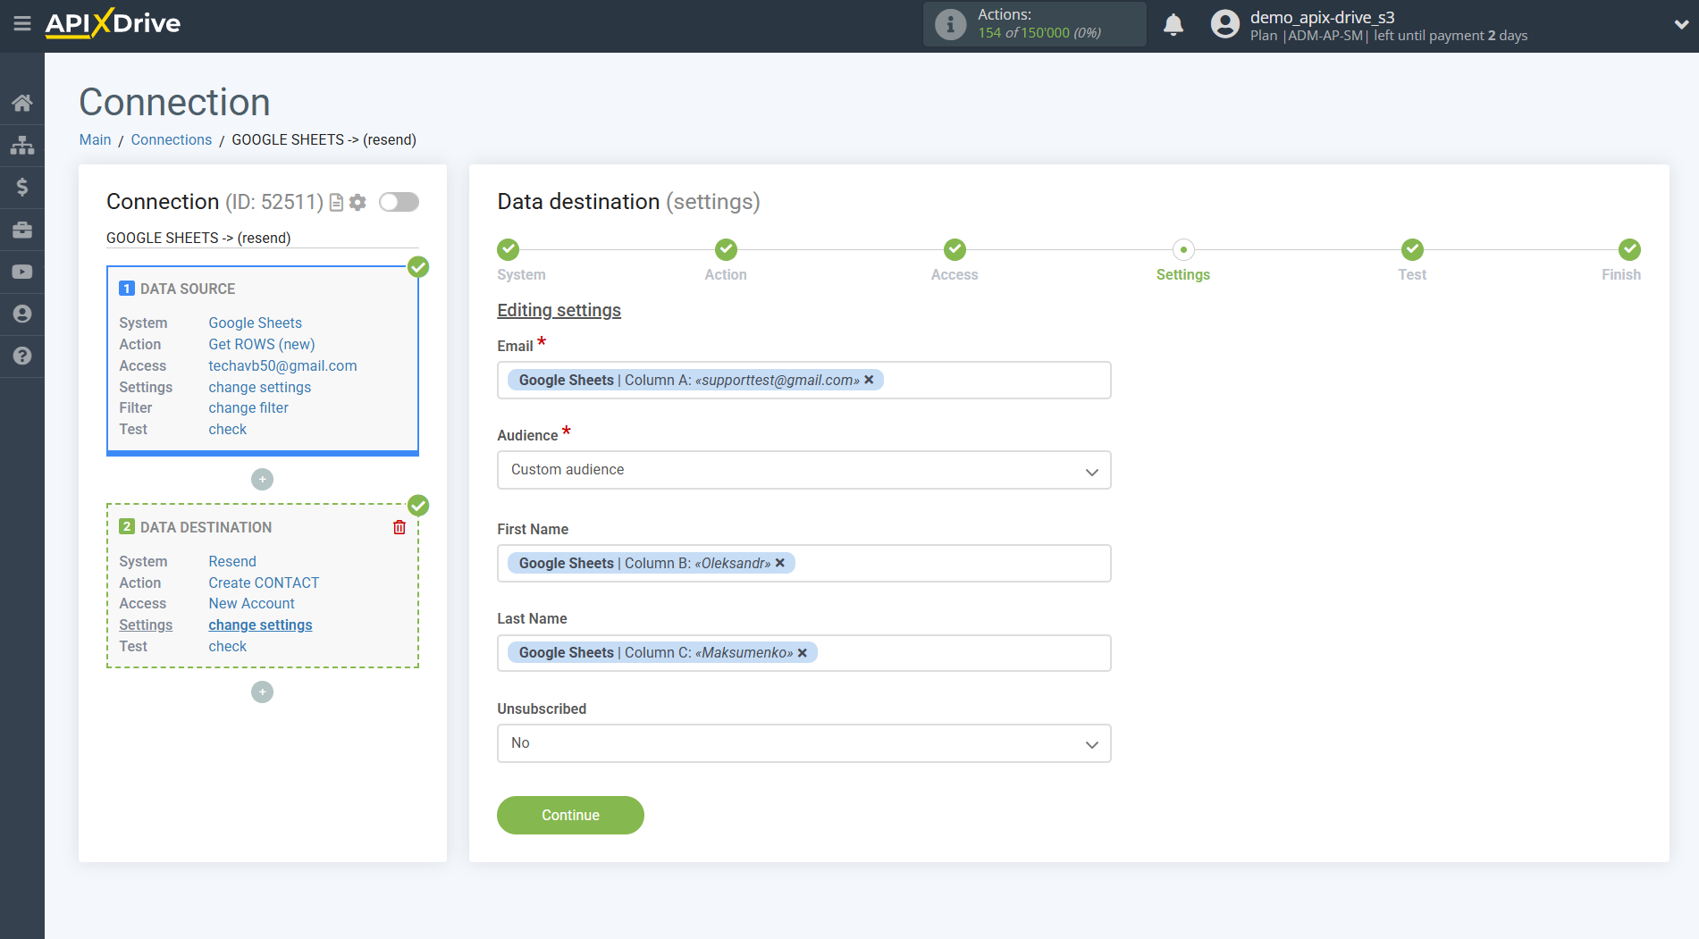
Task: Open the gear icon next to Connection ID
Action: click(357, 202)
